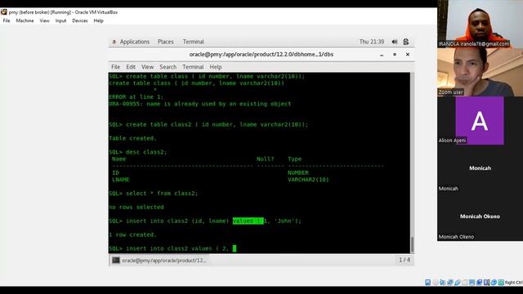The width and height of the screenshot is (523, 294).
Task: Open the VirtualBox File menu
Action: click(7, 20)
